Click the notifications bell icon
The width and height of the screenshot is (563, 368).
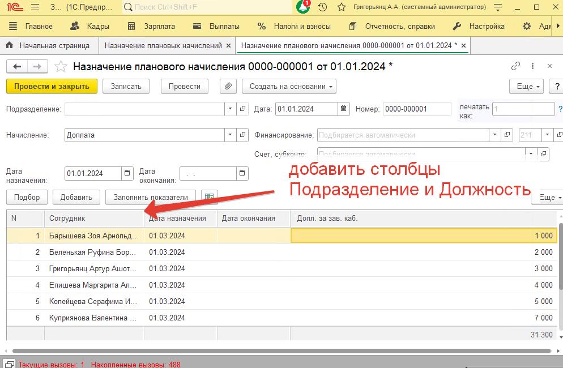click(x=303, y=7)
